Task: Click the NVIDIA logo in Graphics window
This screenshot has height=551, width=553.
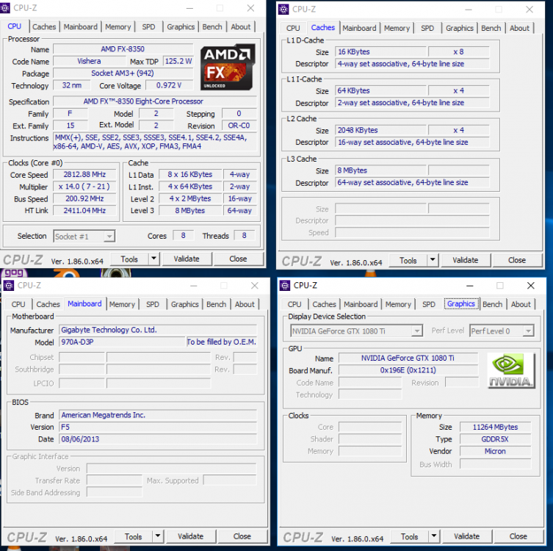Action: click(511, 370)
